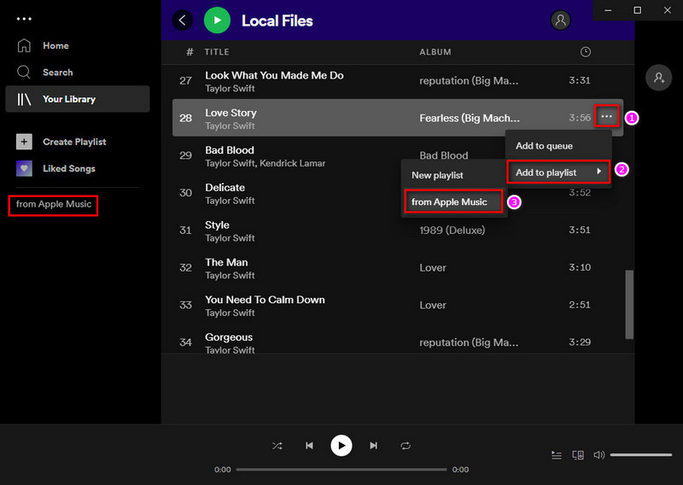This screenshot has width=683, height=485.
Task: Minimize the Spotify window
Action: (x=608, y=10)
